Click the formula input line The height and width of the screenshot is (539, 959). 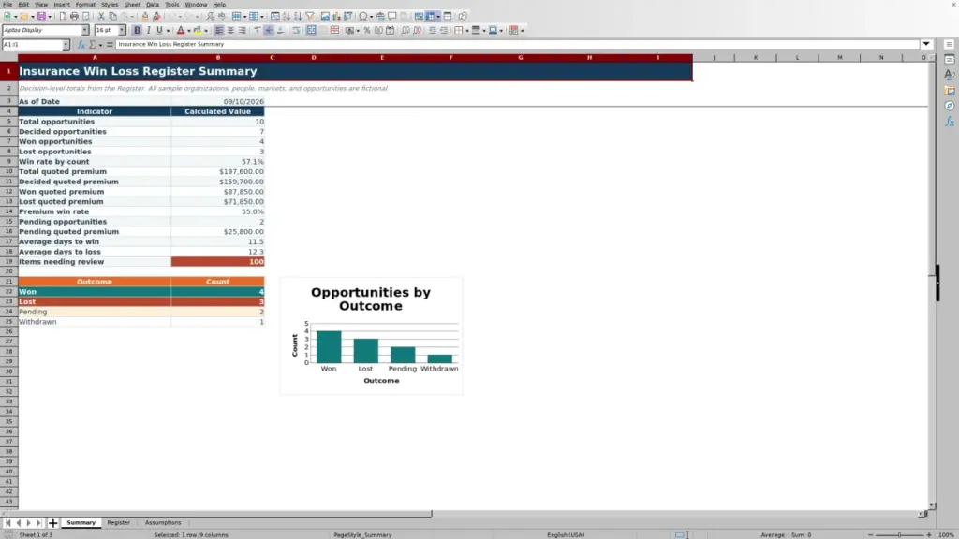(517, 45)
